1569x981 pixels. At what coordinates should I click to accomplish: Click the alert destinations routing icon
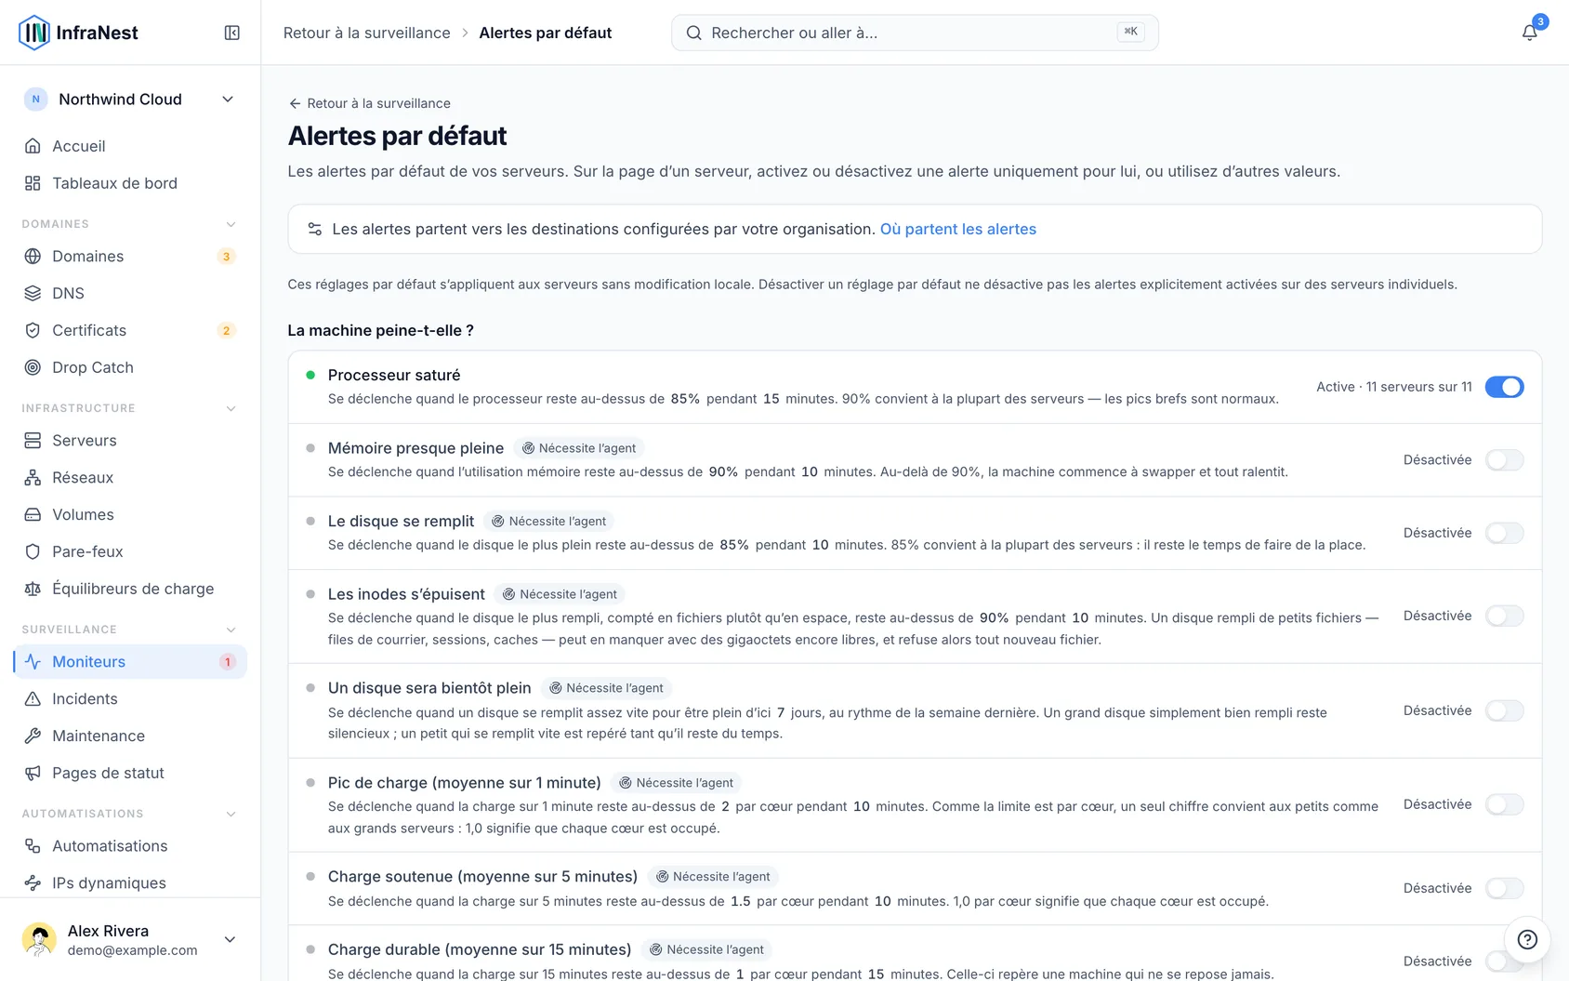[315, 229]
